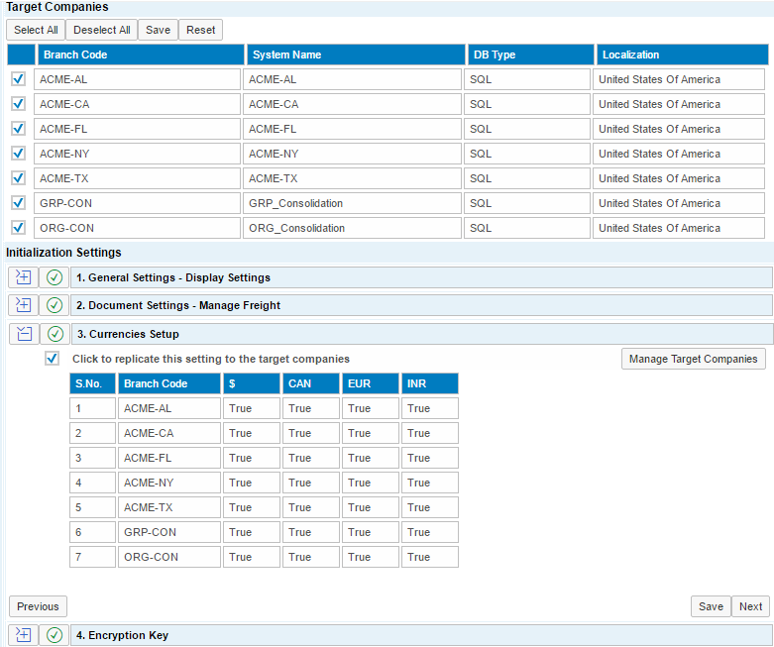774x647 pixels.
Task: Uncheck the ACME-AL target company checkbox
Action: (18, 79)
